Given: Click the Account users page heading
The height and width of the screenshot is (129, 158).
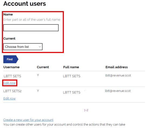Looking at the screenshot, I should click(x=25, y=4).
